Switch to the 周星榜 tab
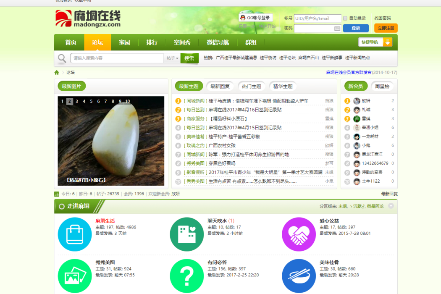 tap(382, 87)
